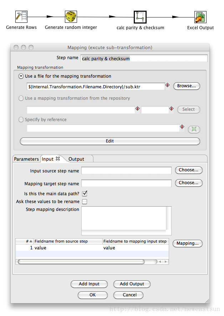Click the # column header sort arrow
Screen dimensions: 224x316
point(31,241)
